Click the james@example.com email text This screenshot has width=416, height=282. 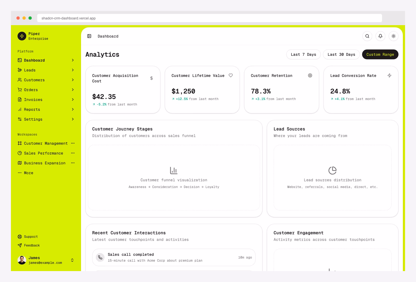coord(45,263)
